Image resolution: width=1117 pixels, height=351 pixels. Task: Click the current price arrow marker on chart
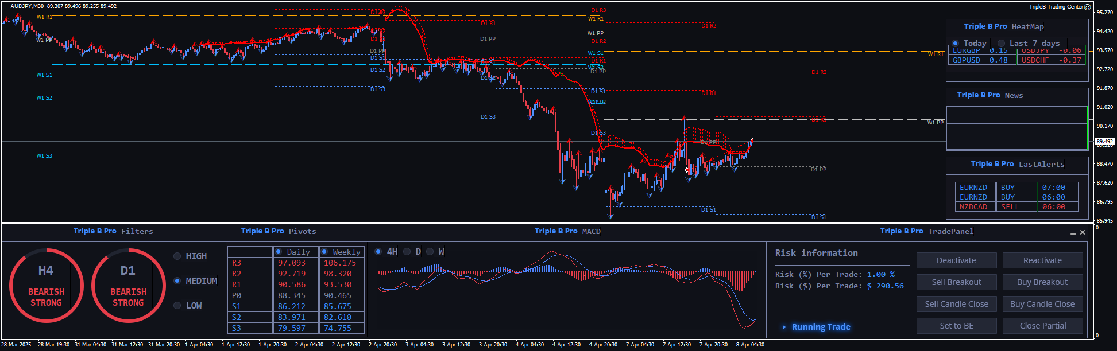[x=751, y=141]
